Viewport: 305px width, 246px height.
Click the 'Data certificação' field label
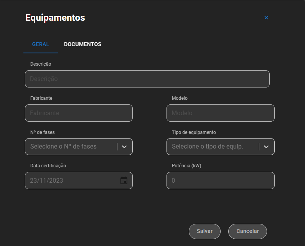(x=48, y=166)
